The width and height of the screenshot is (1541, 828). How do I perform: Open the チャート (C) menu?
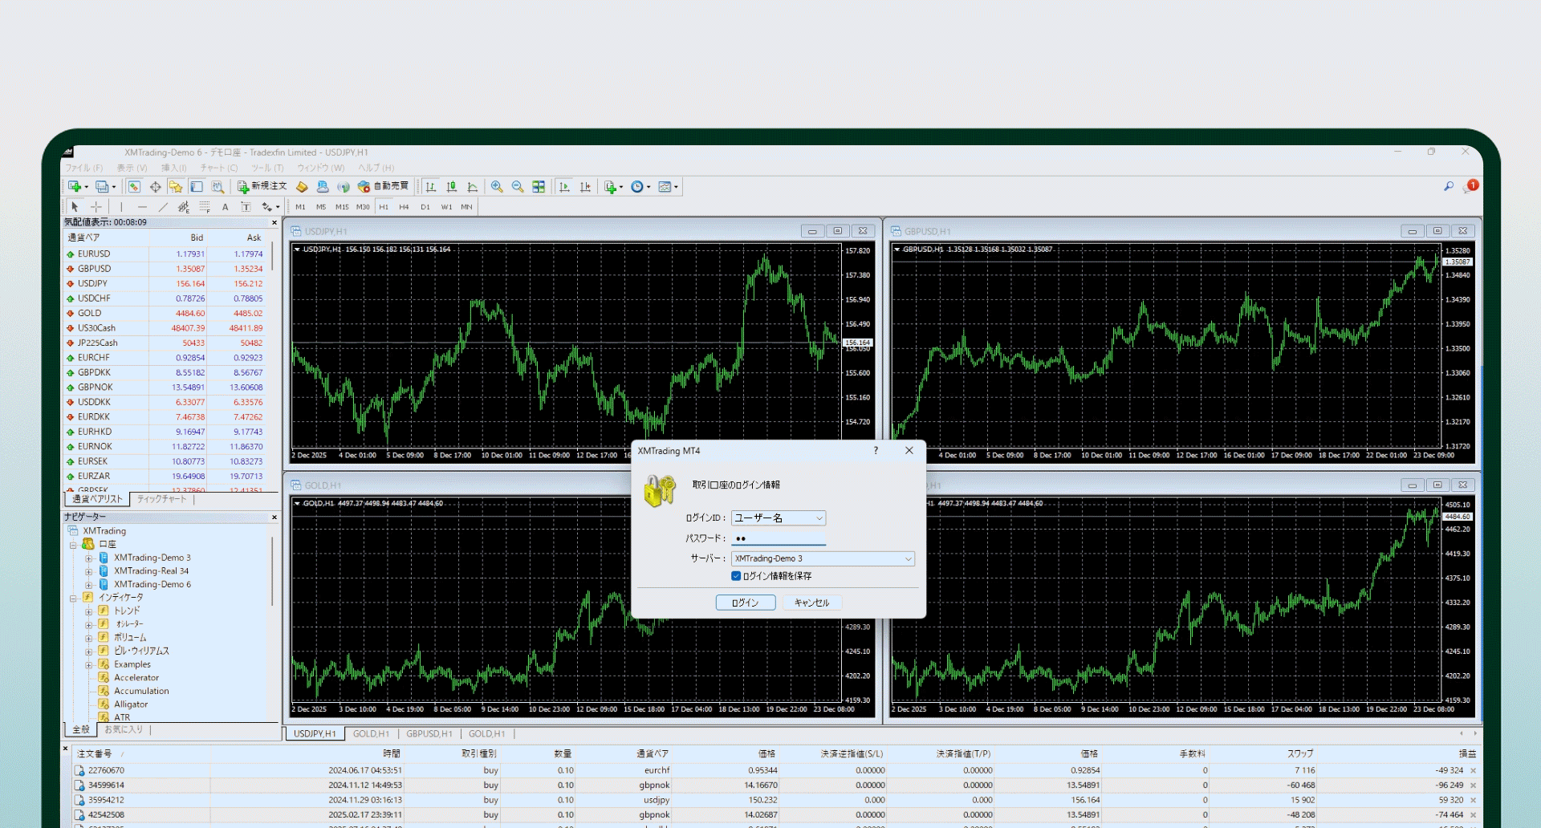218,168
